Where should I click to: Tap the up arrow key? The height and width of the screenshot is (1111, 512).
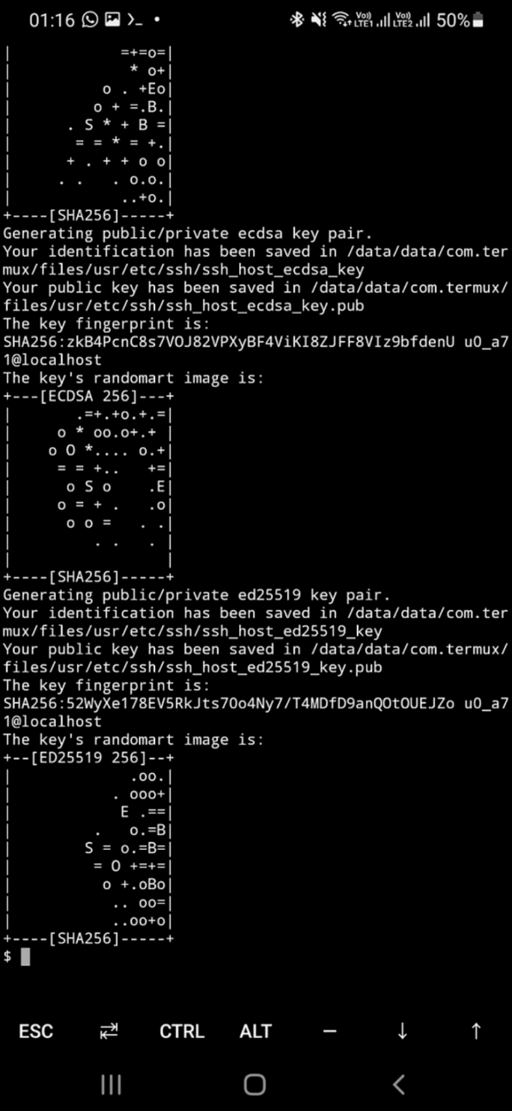coord(476,1031)
